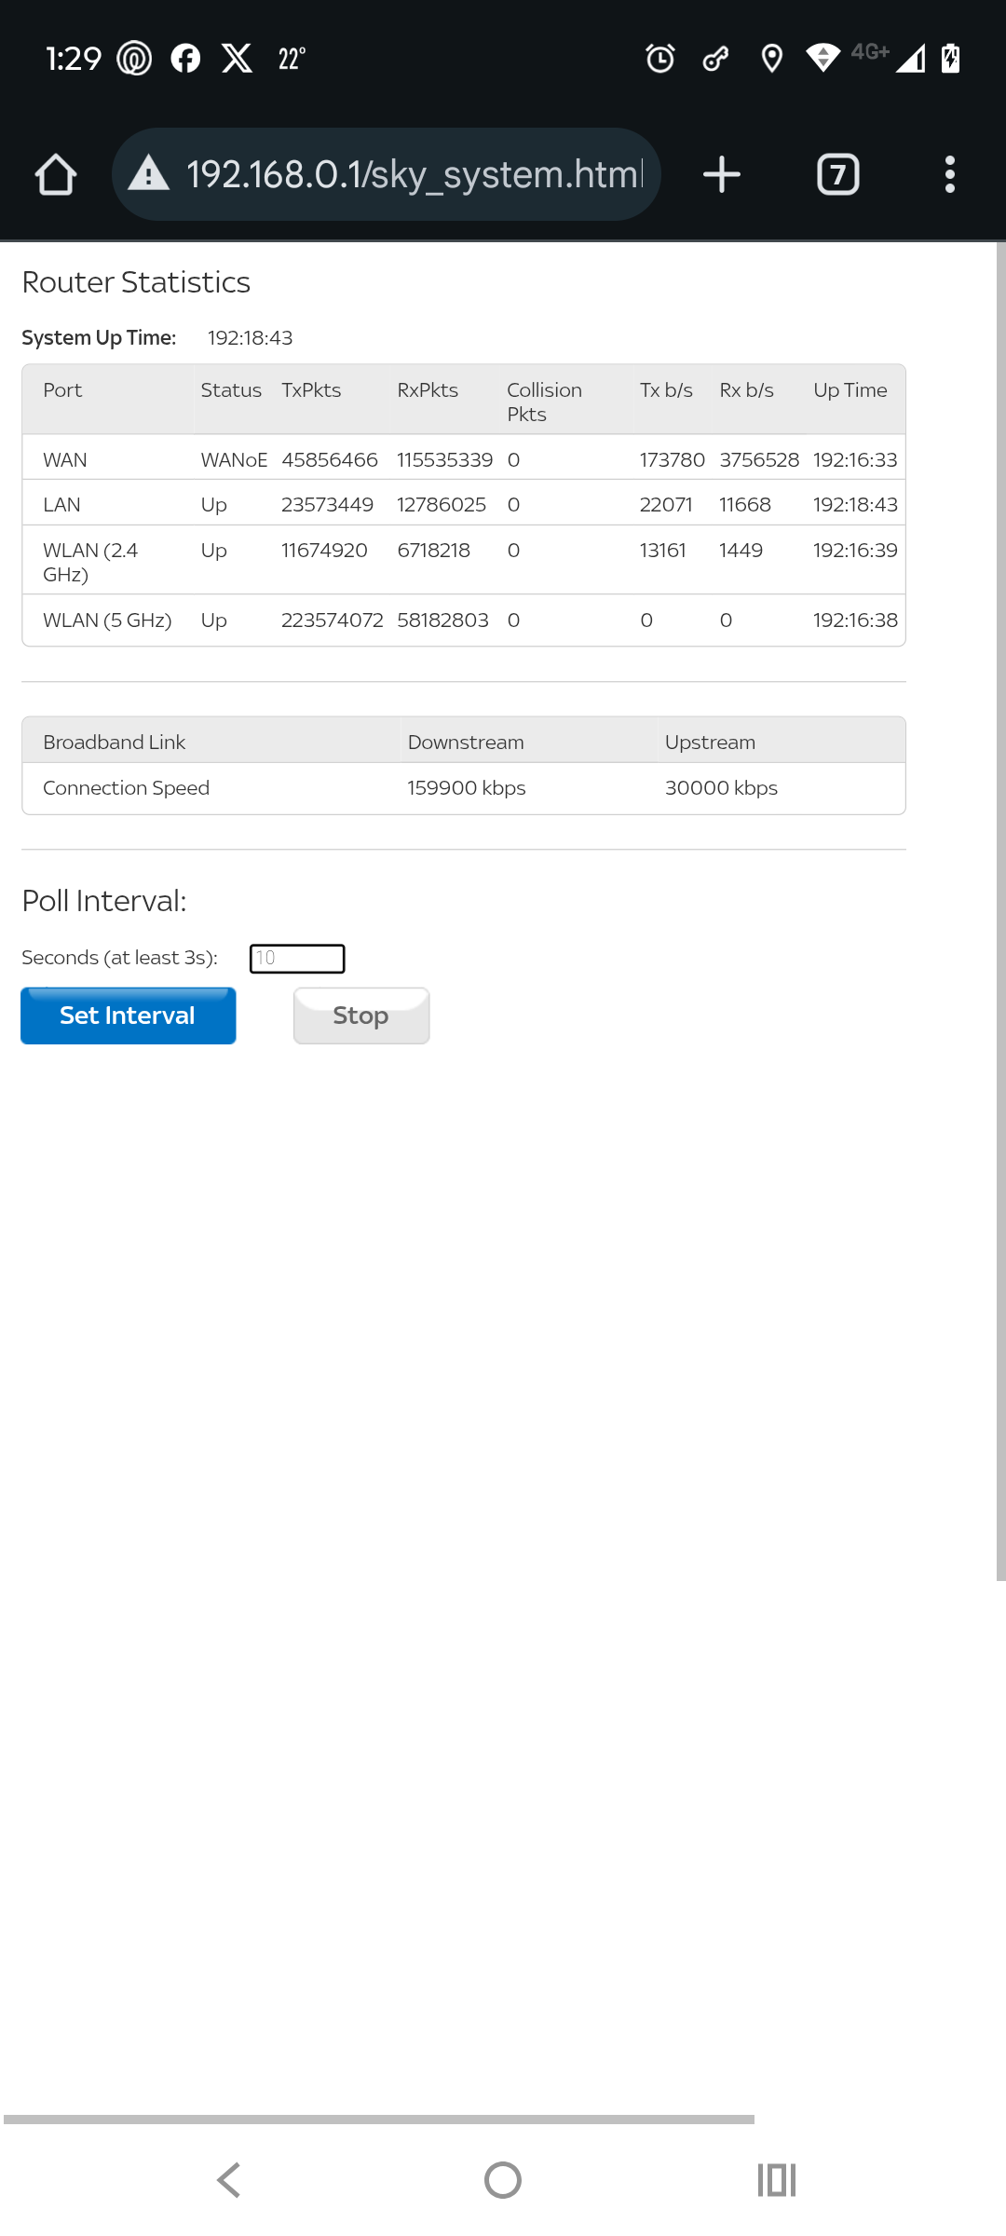Open the recent apps overview button
This screenshot has height=2236, width=1006.
[x=777, y=2180]
